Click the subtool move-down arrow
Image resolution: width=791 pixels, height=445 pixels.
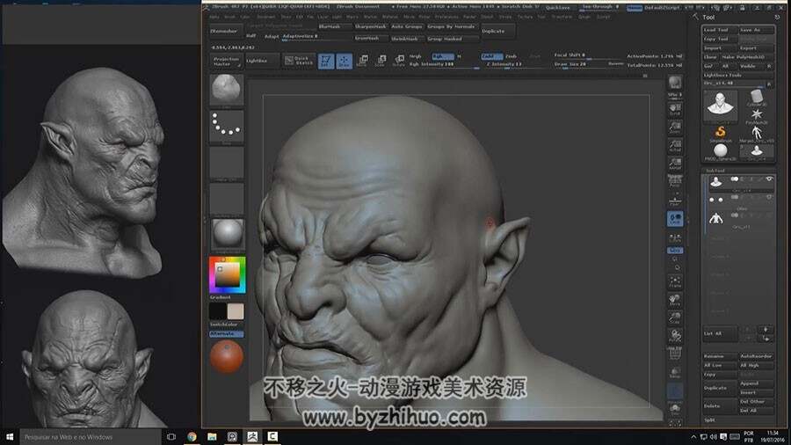766,339
